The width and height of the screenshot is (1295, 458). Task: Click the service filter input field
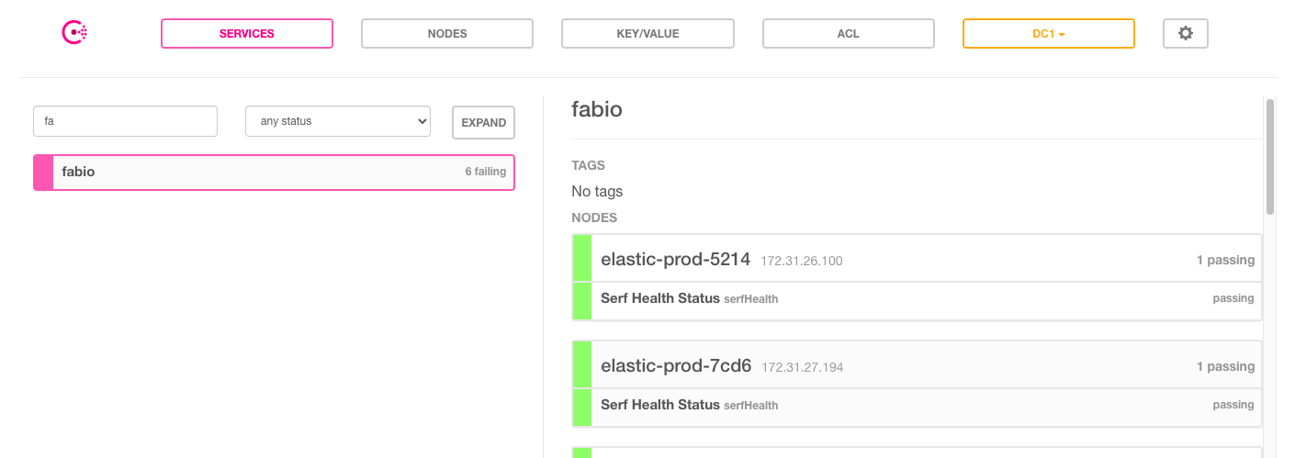(x=125, y=121)
